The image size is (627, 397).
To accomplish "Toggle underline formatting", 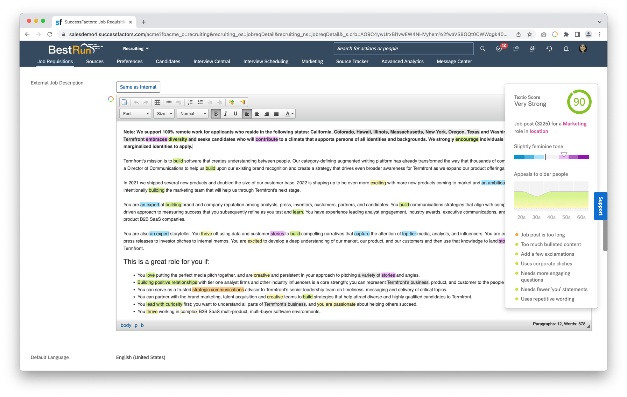I will 235,114.
